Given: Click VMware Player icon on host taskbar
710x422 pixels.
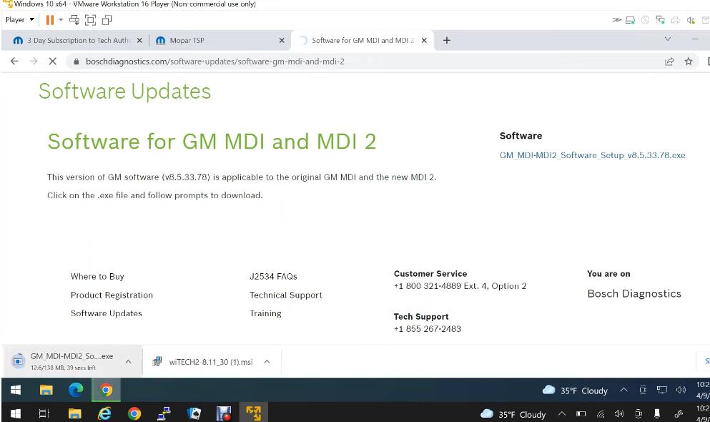Looking at the screenshot, I should tap(254, 413).
